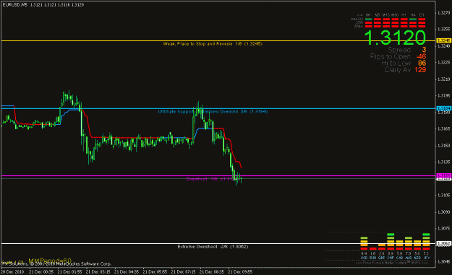Image resolution: width=452 pixels, height=275 pixels.
Task: Click the EUR label in currency power meter
Action: (x=372, y=258)
